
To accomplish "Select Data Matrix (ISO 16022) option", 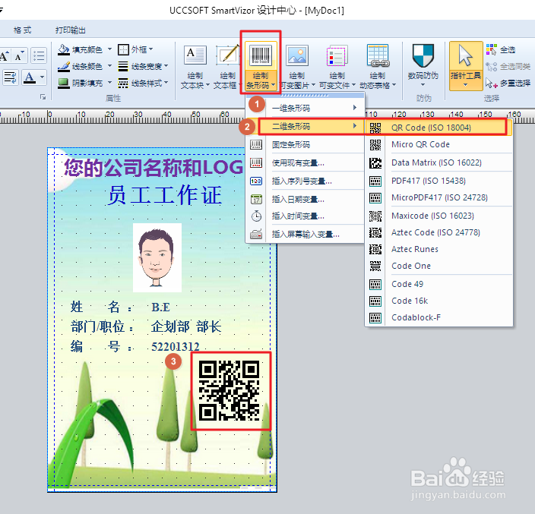I will tap(439, 162).
